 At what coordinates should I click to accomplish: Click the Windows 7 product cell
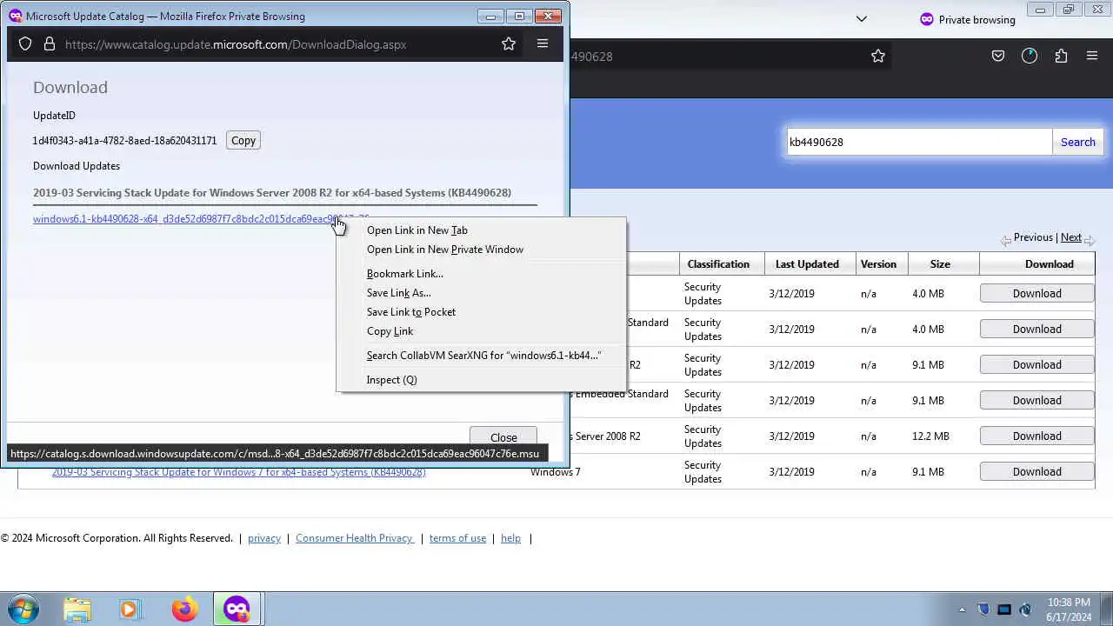[x=556, y=472]
